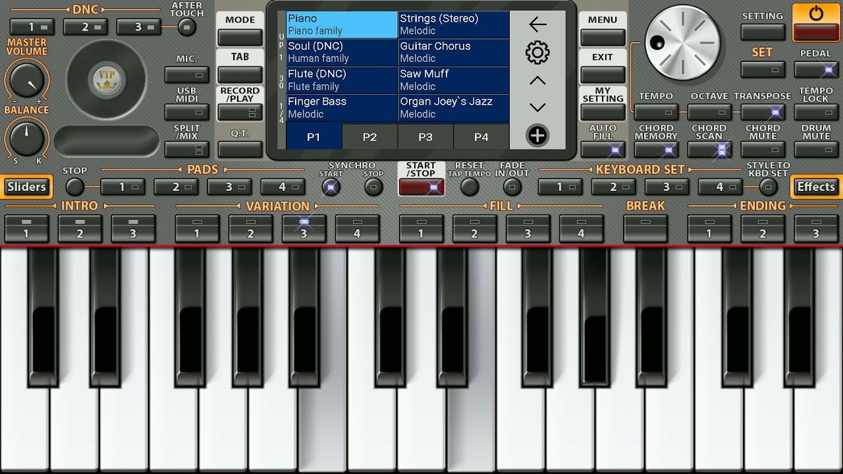Toggle the Mic. button
Image resolution: width=843 pixels, height=474 pixels.
pos(186,74)
